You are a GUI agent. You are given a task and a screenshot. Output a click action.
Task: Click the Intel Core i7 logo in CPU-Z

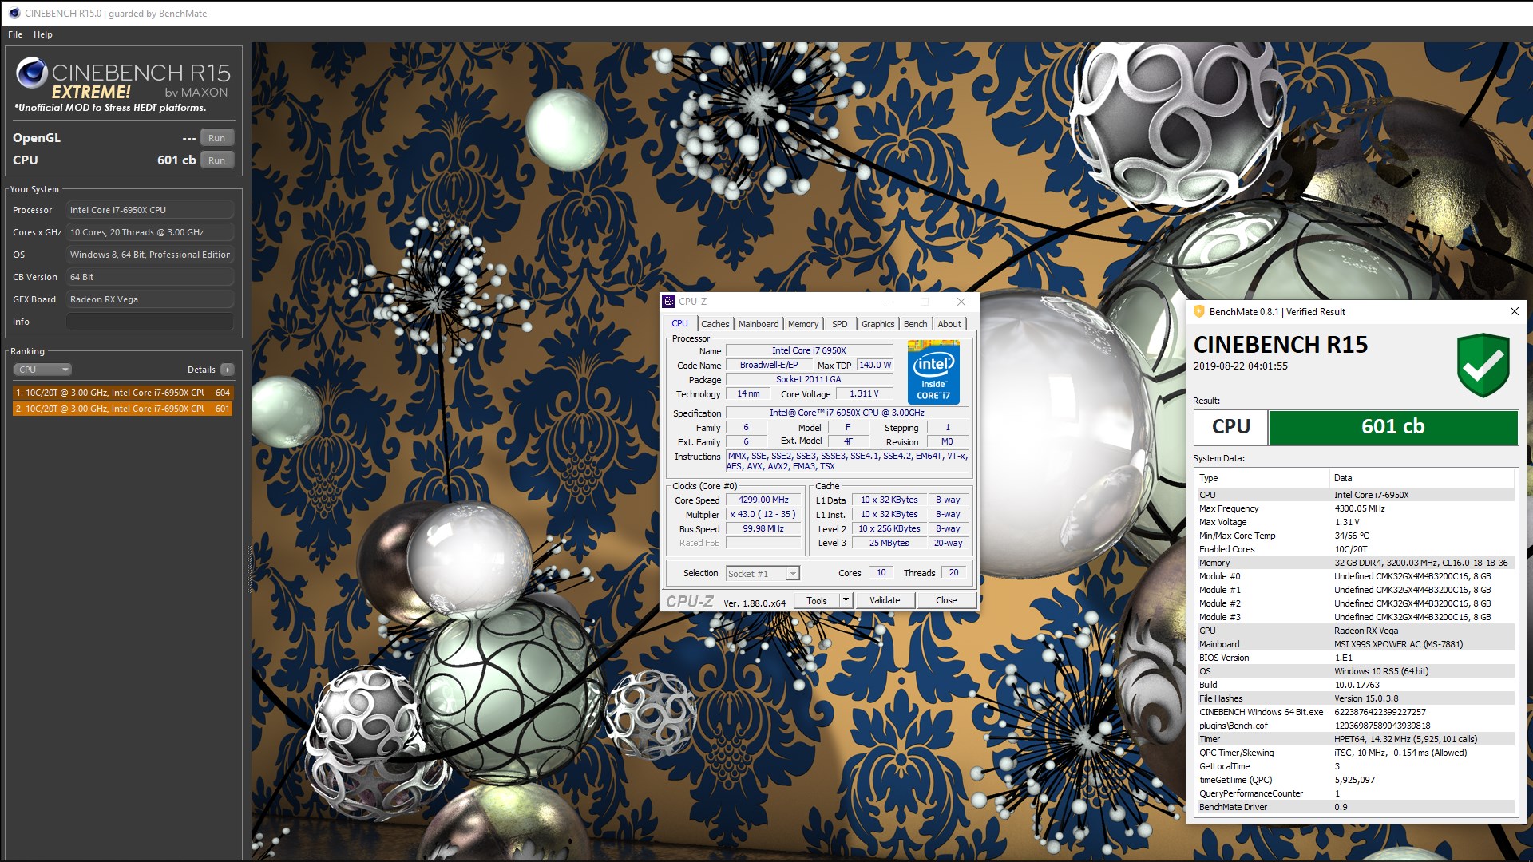pos(933,372)
